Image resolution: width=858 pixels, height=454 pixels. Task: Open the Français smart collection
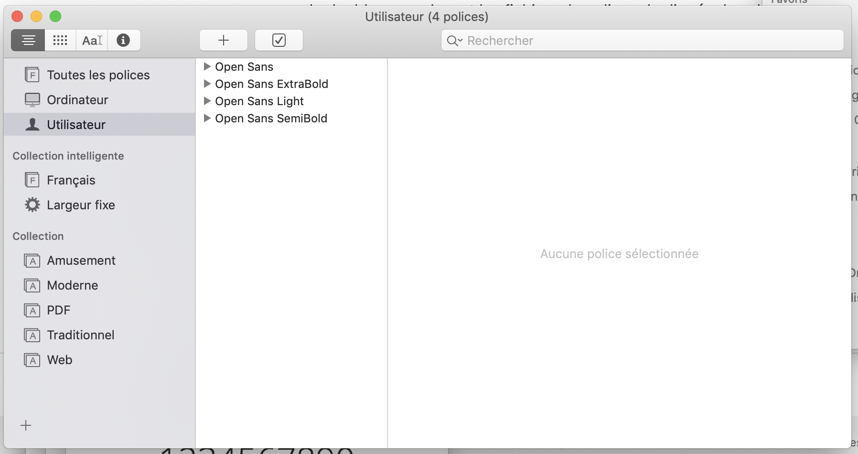(x=99, y=180)
